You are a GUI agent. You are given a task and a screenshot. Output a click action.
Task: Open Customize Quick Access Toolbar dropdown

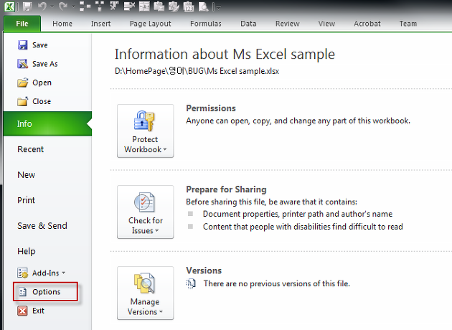(219, 7)
